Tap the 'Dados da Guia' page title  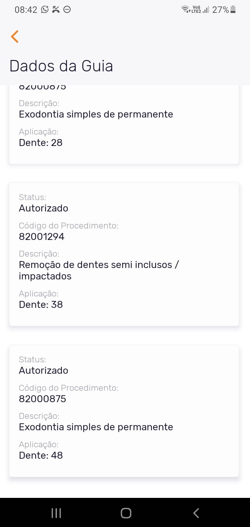[61, 66]
